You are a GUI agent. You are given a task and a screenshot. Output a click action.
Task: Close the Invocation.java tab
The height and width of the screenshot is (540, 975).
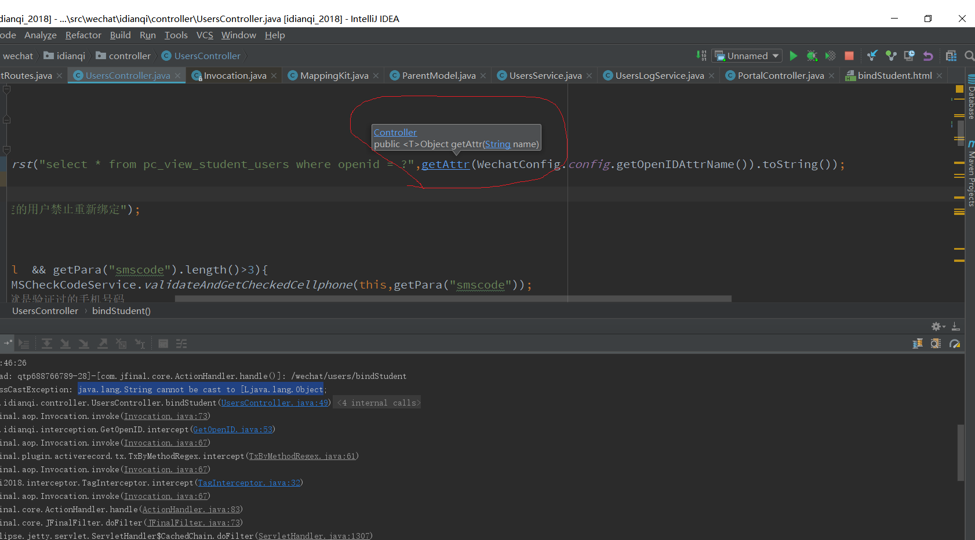point(274,76)
